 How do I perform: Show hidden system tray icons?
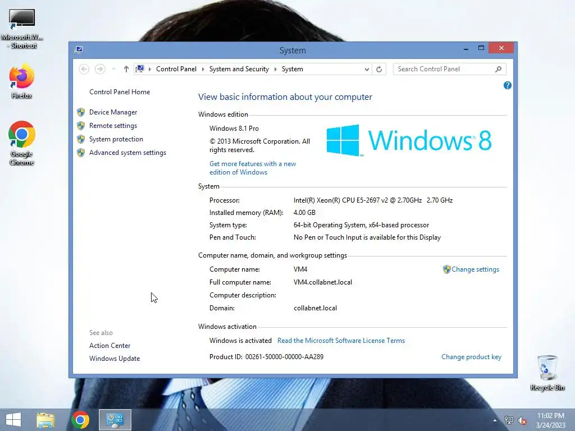pos(495,420)
